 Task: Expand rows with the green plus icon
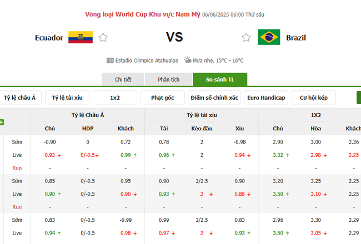(2, 122)
